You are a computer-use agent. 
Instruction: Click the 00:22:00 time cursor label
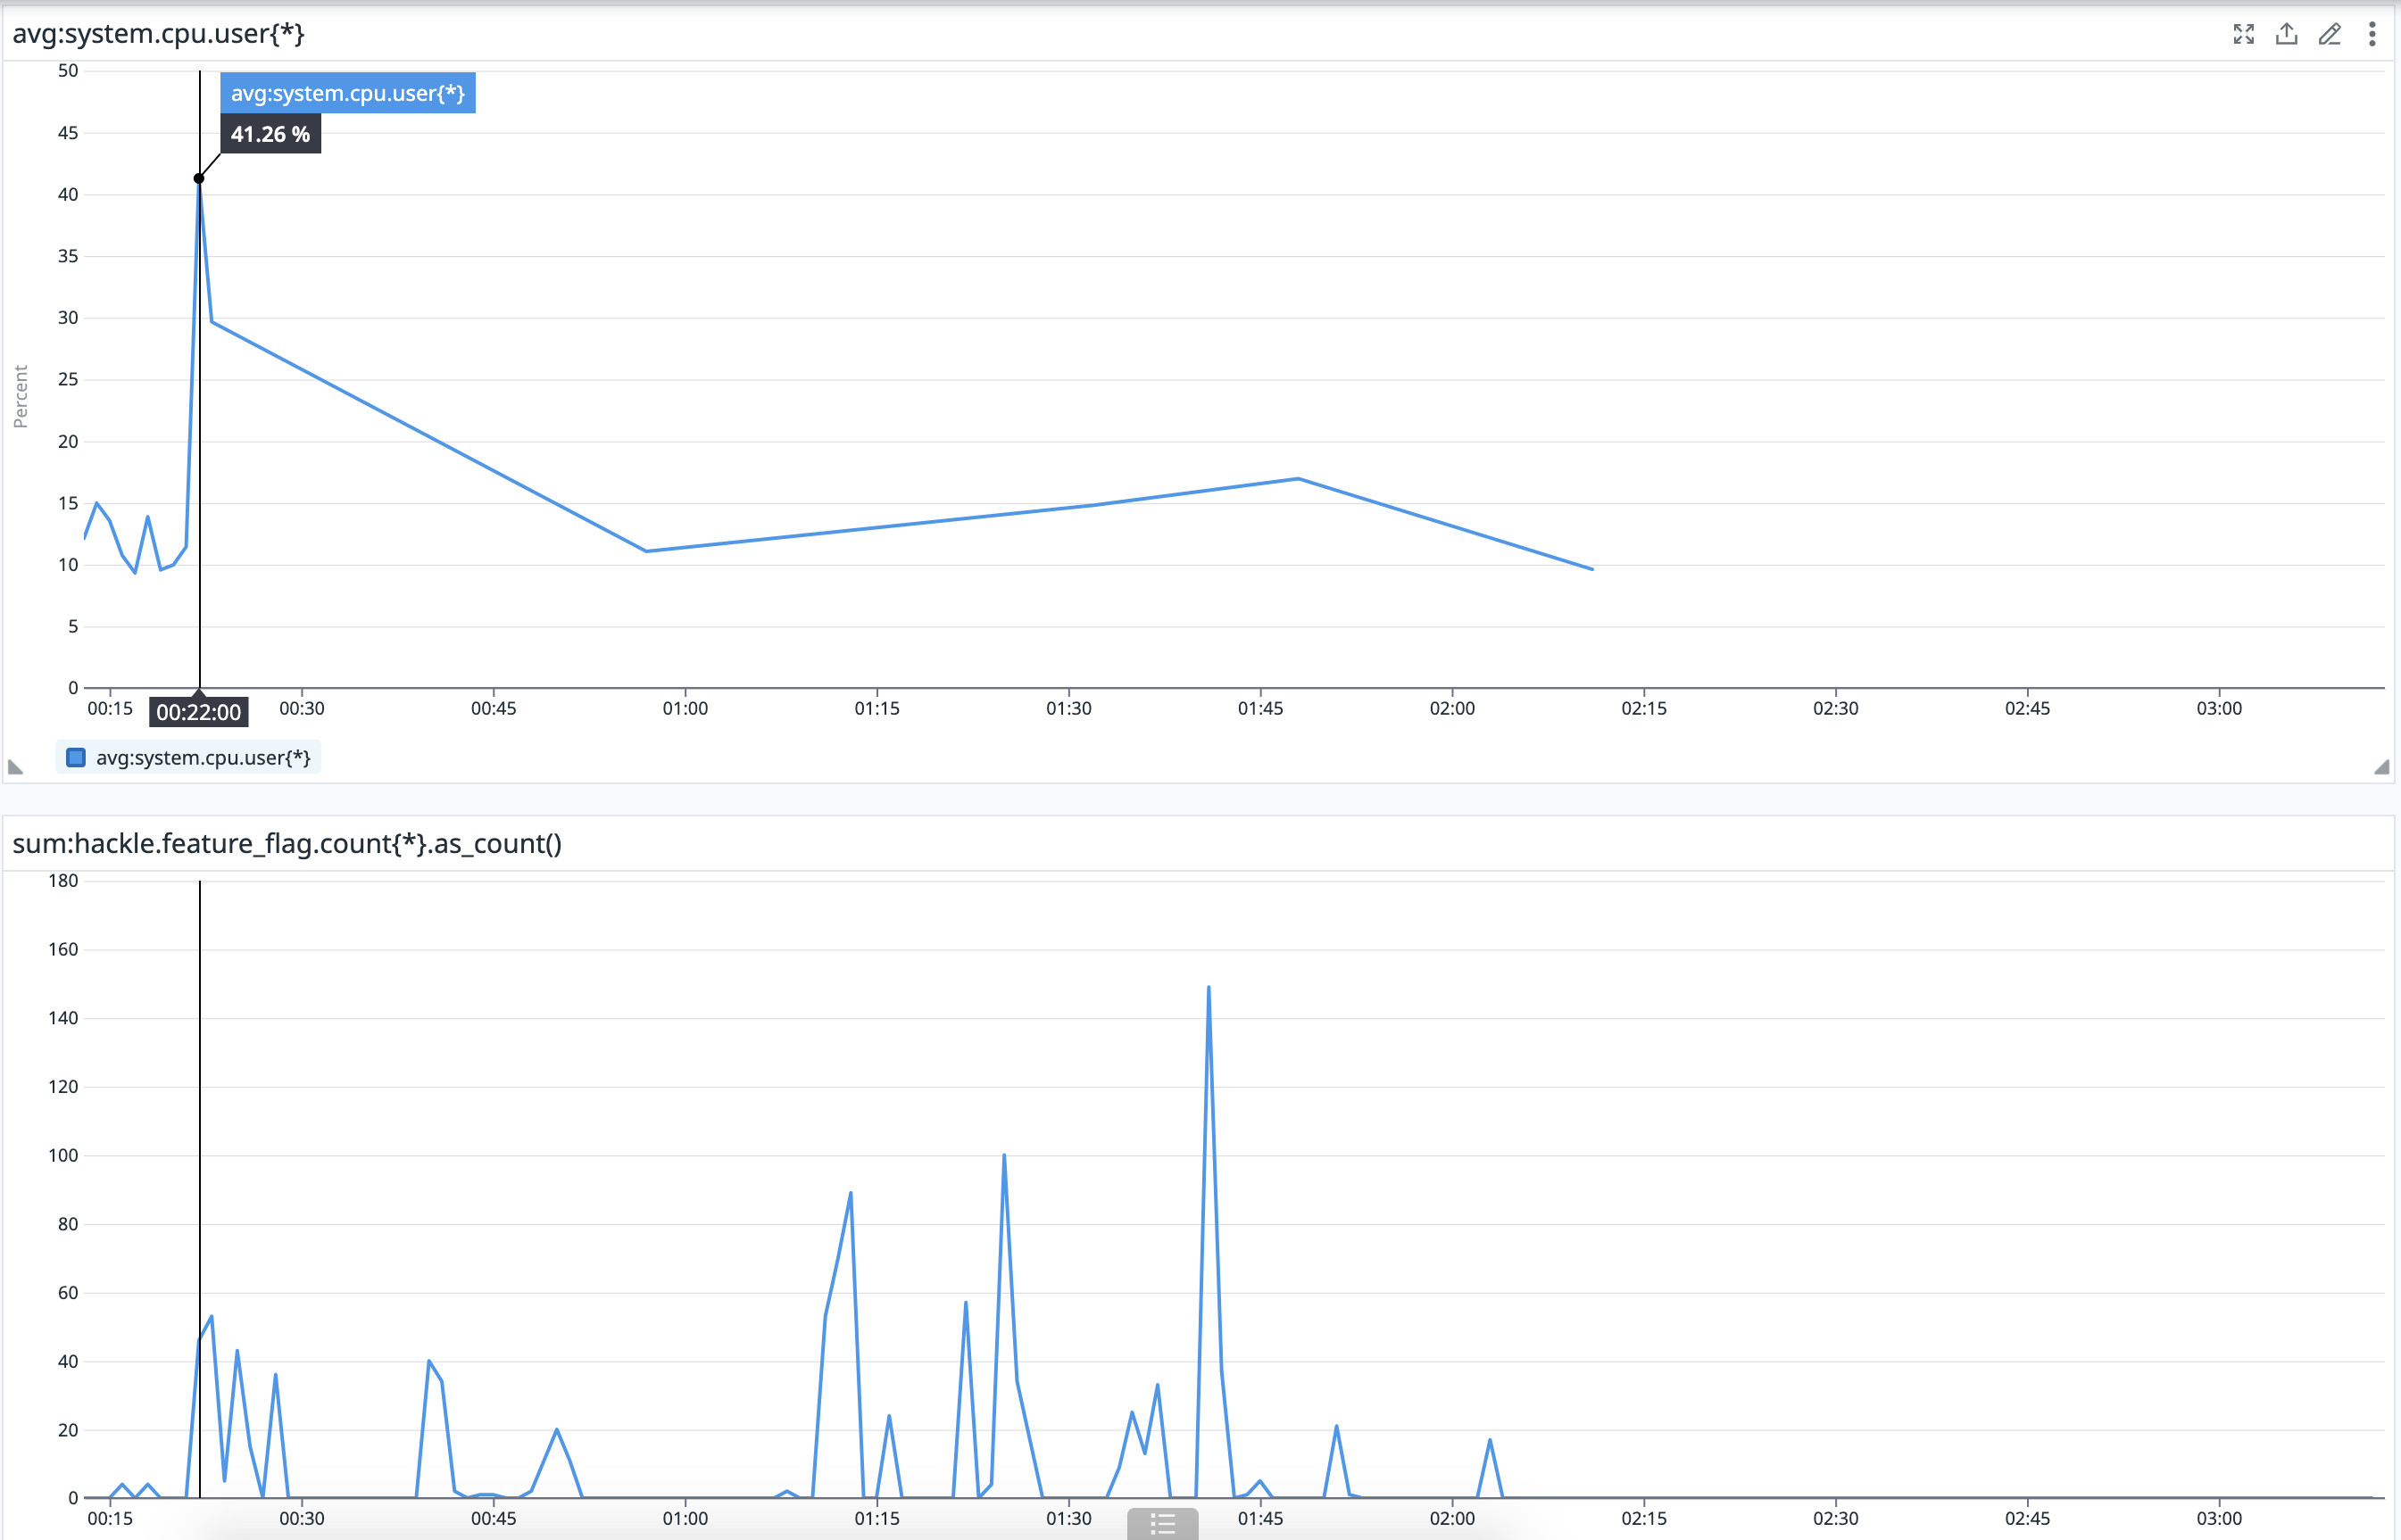click(198, 712)
